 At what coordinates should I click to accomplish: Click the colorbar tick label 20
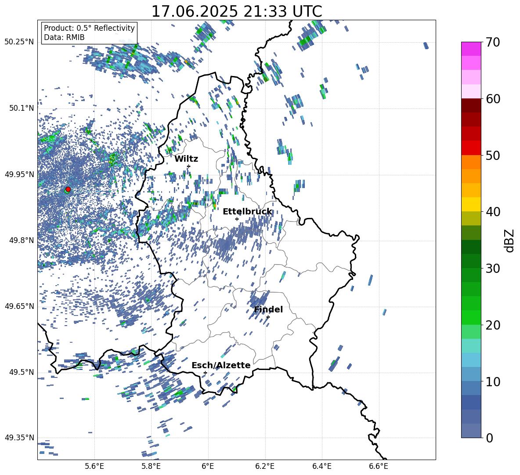493,325
